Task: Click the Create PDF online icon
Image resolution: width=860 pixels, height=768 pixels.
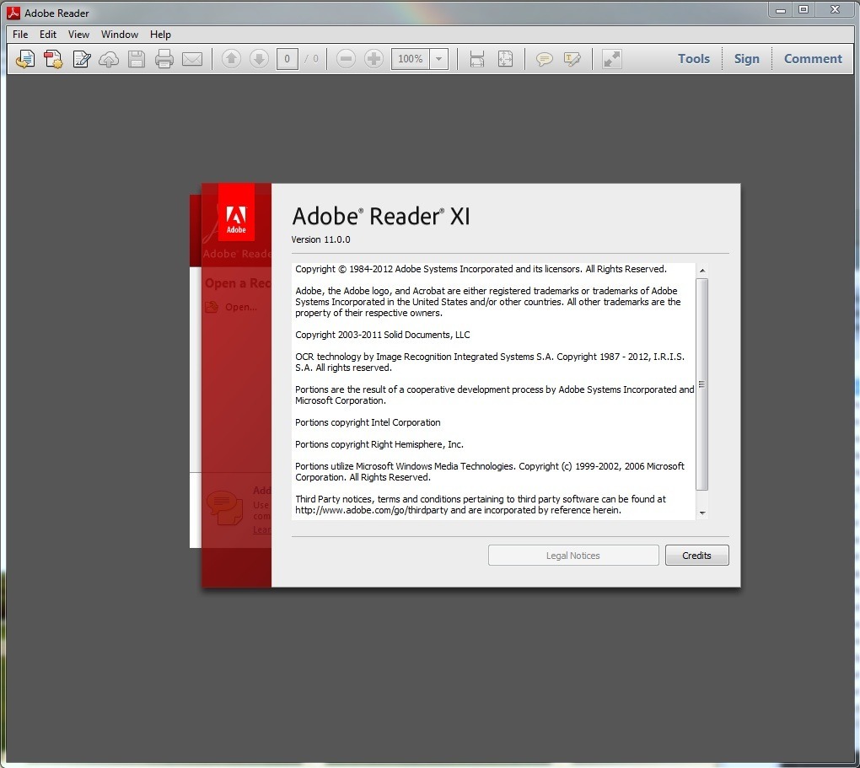Action: 53,59
